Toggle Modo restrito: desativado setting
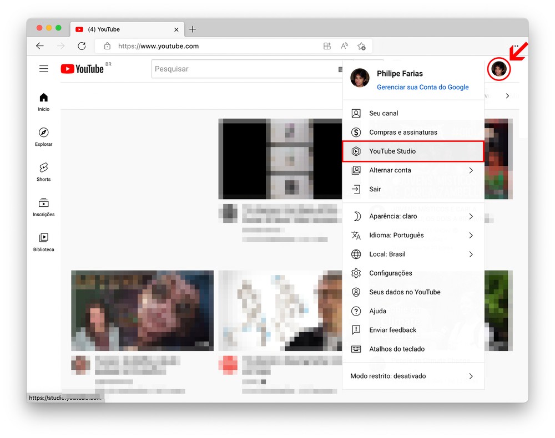This screenshot has height=438, width=555. (413, 376)
